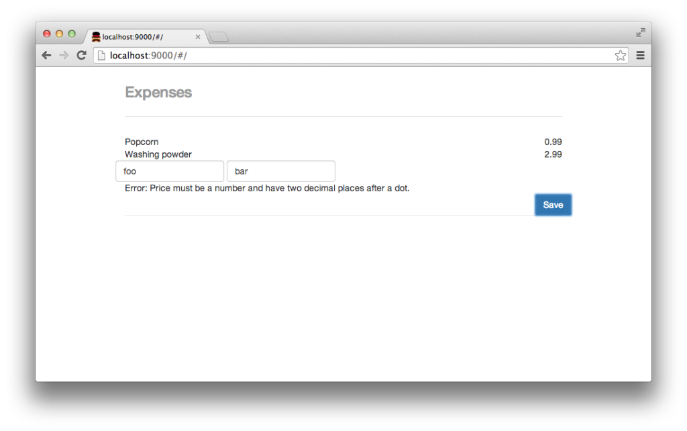Open the Chrome hamburger menu

point(640,55)
